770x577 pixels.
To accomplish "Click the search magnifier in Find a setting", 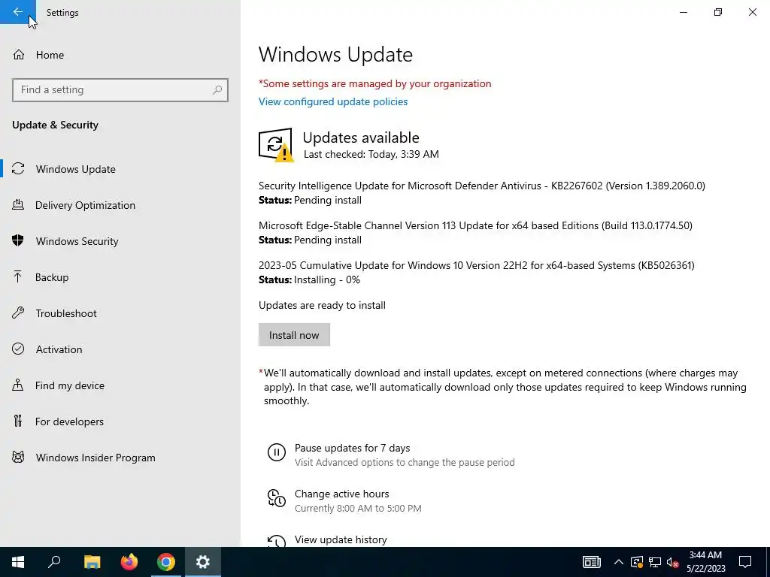I will coord(217,90).
